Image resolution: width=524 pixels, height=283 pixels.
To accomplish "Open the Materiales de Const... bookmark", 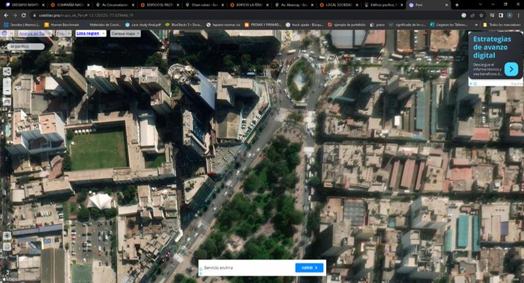I will pos(103,25).
